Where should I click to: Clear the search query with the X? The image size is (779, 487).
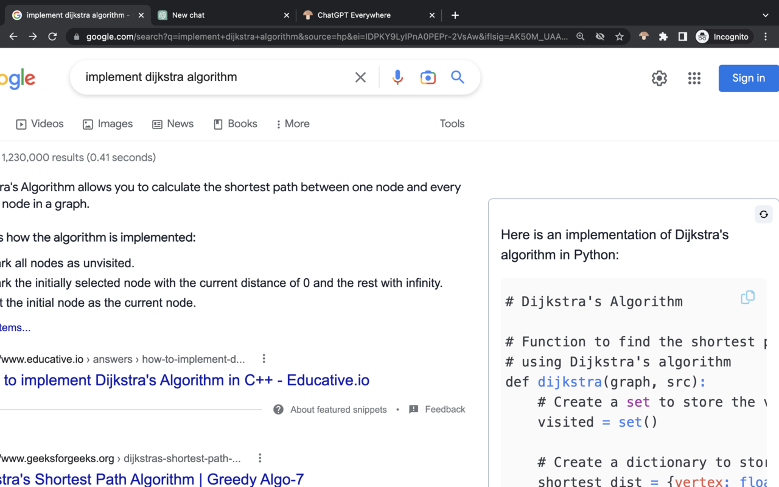(360, 77)
